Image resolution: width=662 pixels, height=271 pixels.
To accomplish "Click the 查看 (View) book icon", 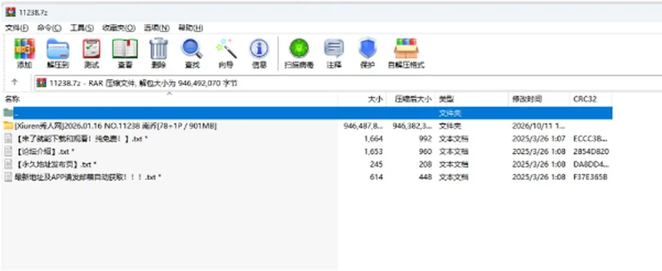I will tap(125, 49).
